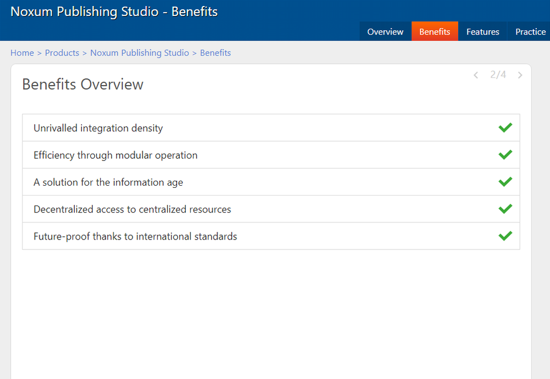The width and height of the screenshot is (550, 379).
Task: Click the Benefits breadcrumb link
Action: [216, 53]
